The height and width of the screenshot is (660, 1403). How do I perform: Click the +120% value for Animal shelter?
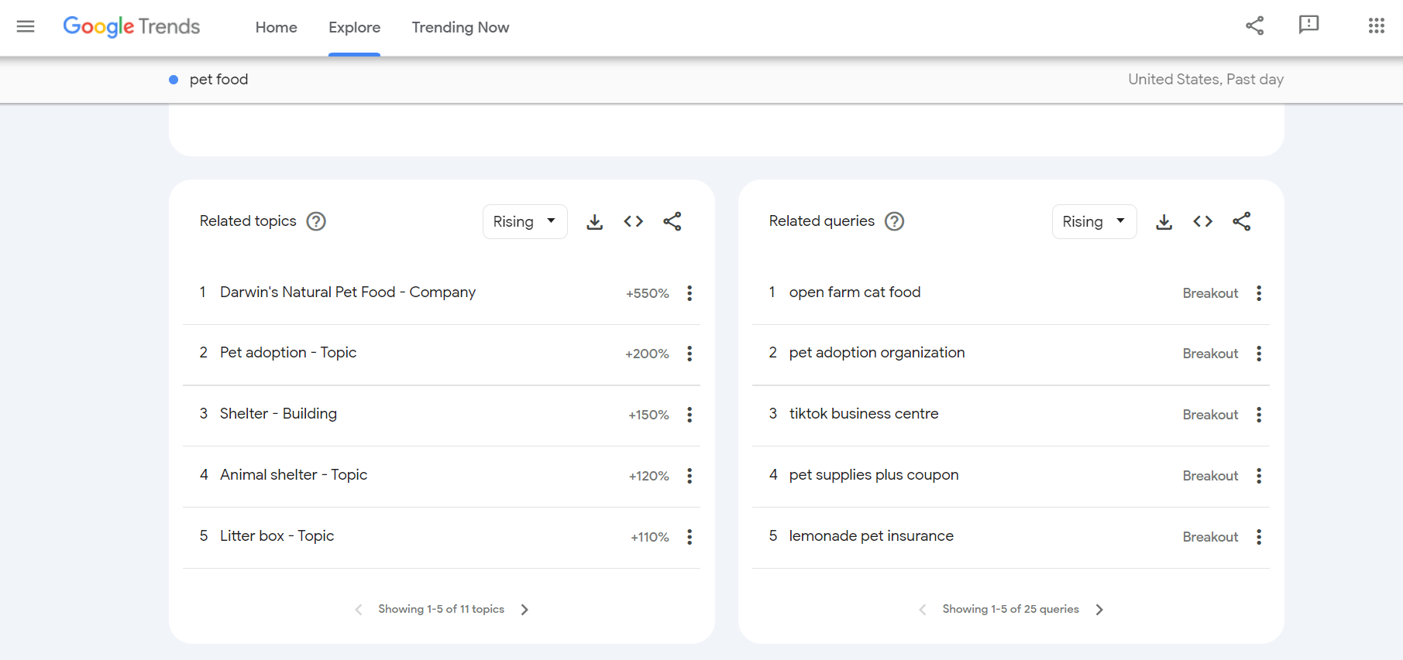click(x=649, y=476)
